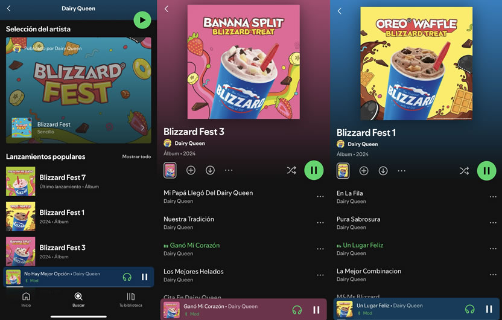Open options for Nuestra Tradición
The image size is (502, 320).
[320, 223]
